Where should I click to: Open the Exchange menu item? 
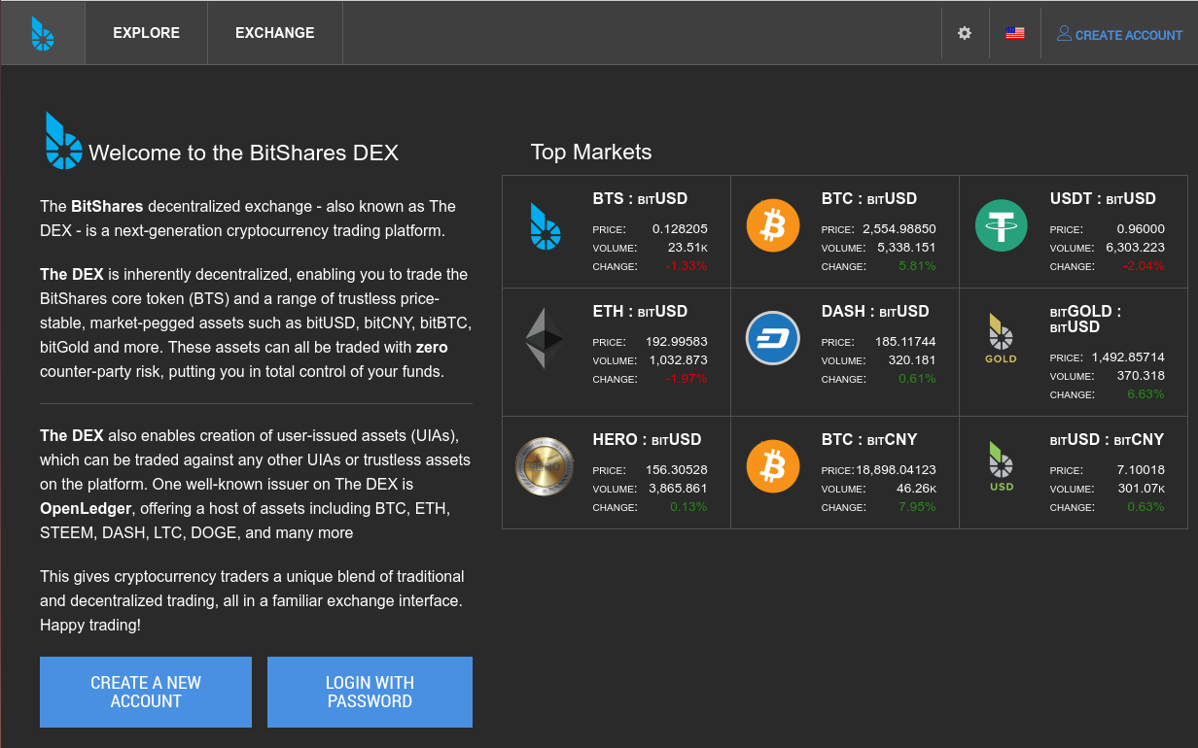(275, 33)
